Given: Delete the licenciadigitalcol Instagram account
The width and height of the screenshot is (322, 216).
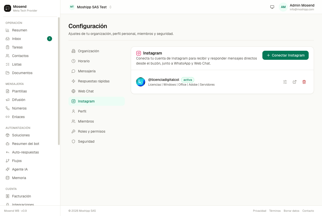Looking at the screenshot, I should tap(304, 82).
